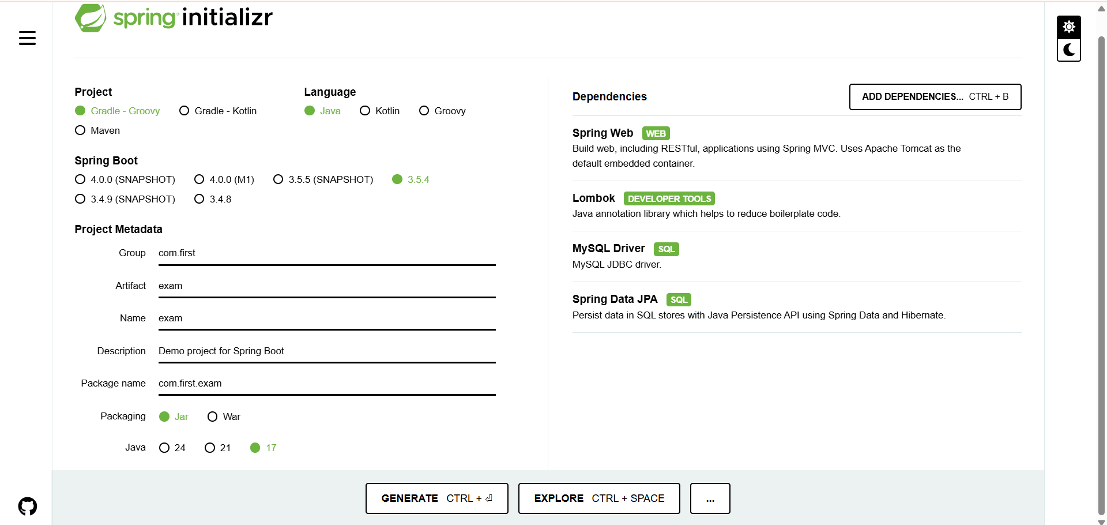Viewport: 1107px width, 525px height.
Task: Select Java version 17
Action: 263,448
